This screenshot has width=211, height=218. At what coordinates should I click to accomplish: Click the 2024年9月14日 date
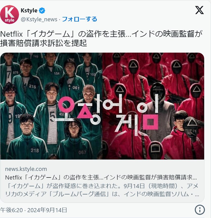pyautogui.click(x=47, y=210)
